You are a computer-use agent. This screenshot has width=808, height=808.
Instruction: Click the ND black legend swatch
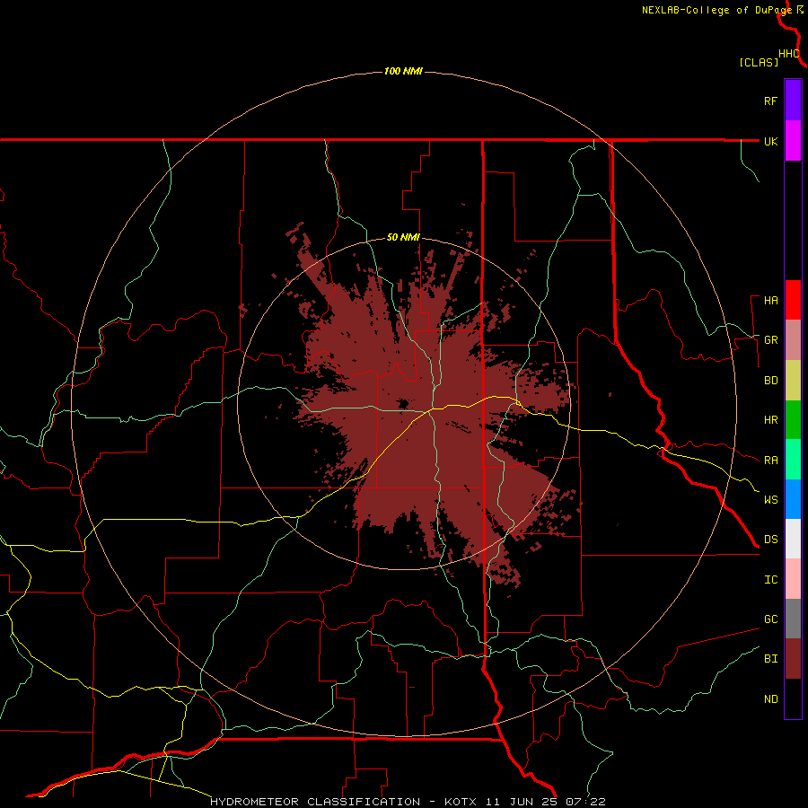click(793, 698)
